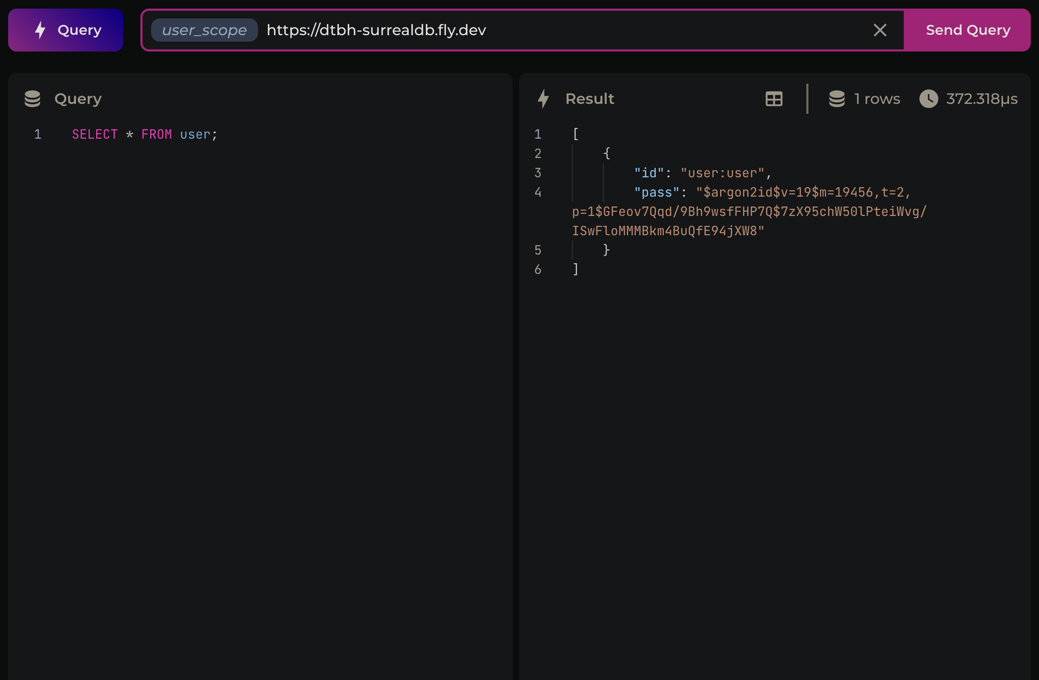Viewport: 1039px width, 680px height.
Task: Click the user table name in the query
Action: (195, 134)
